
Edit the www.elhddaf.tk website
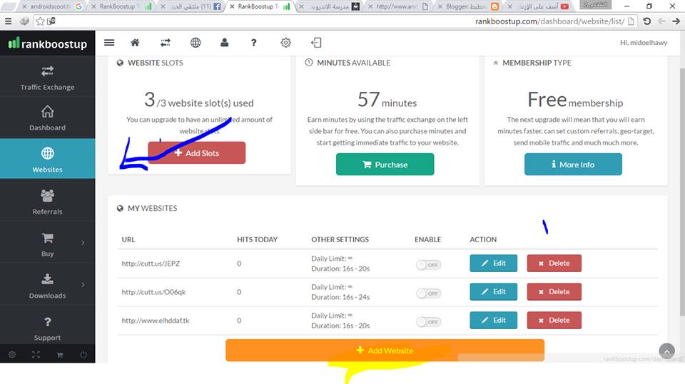pos(494,320)
